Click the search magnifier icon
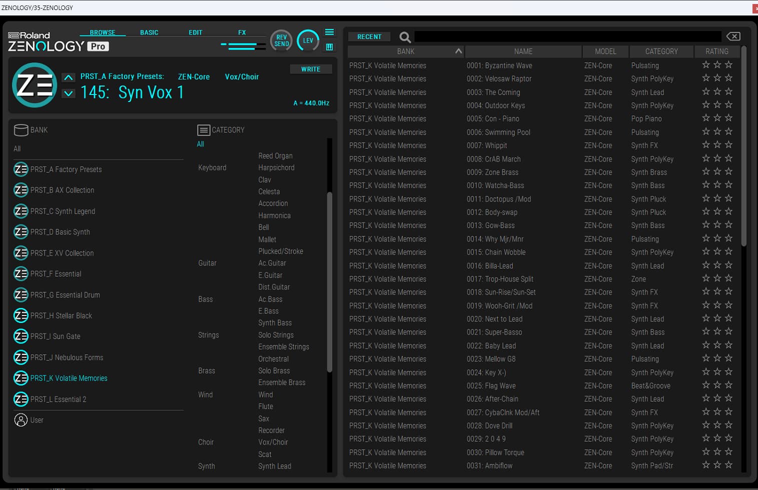 (405, 37)
